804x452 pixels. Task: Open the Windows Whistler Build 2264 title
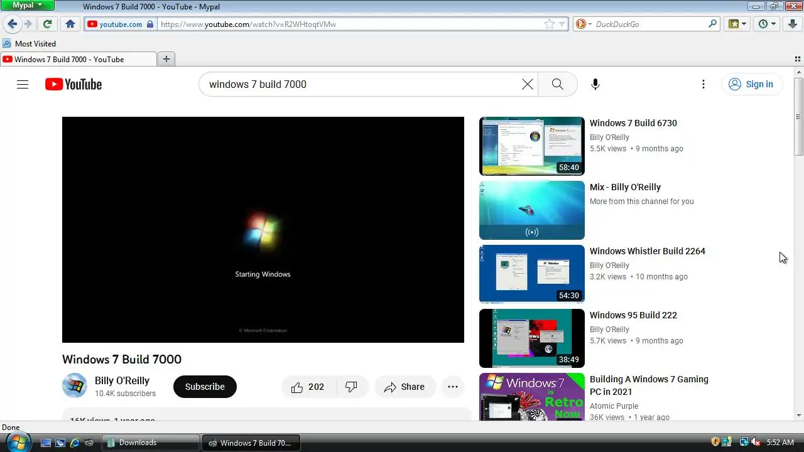[x=648, y=251]
